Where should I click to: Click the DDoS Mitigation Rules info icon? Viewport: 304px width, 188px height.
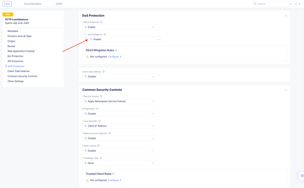(x=116, y=50)
